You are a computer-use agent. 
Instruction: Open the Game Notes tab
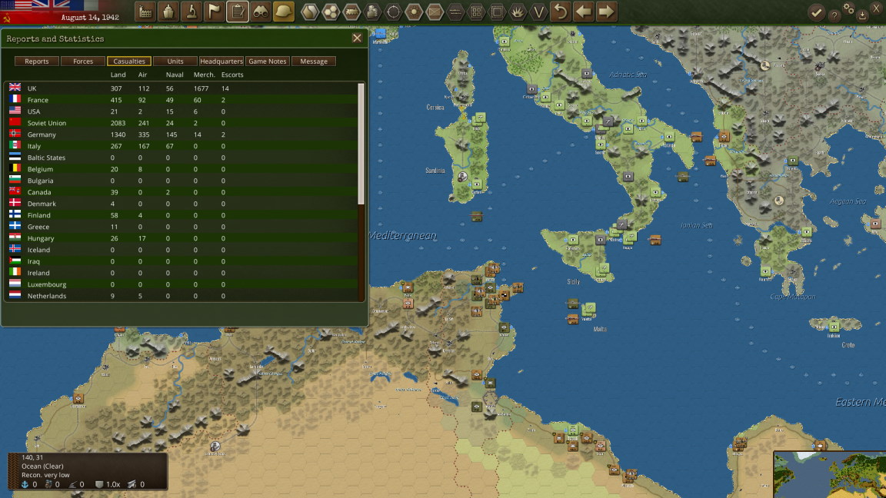point(268,61)
